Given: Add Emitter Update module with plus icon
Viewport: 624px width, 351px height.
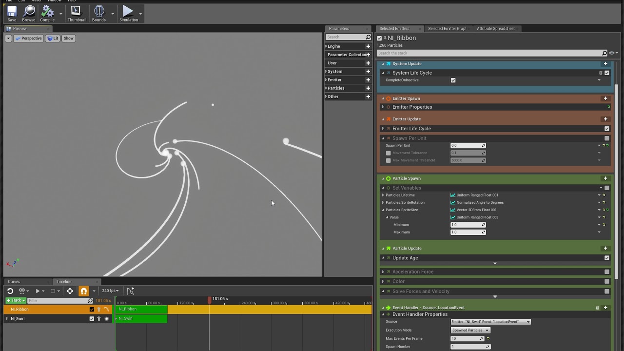Looking at the screenshot, I should pos(605,119).
